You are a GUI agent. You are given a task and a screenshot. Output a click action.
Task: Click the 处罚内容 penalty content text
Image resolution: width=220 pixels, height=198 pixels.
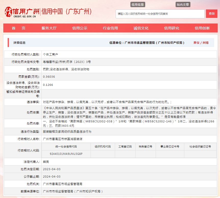[129, 123]
